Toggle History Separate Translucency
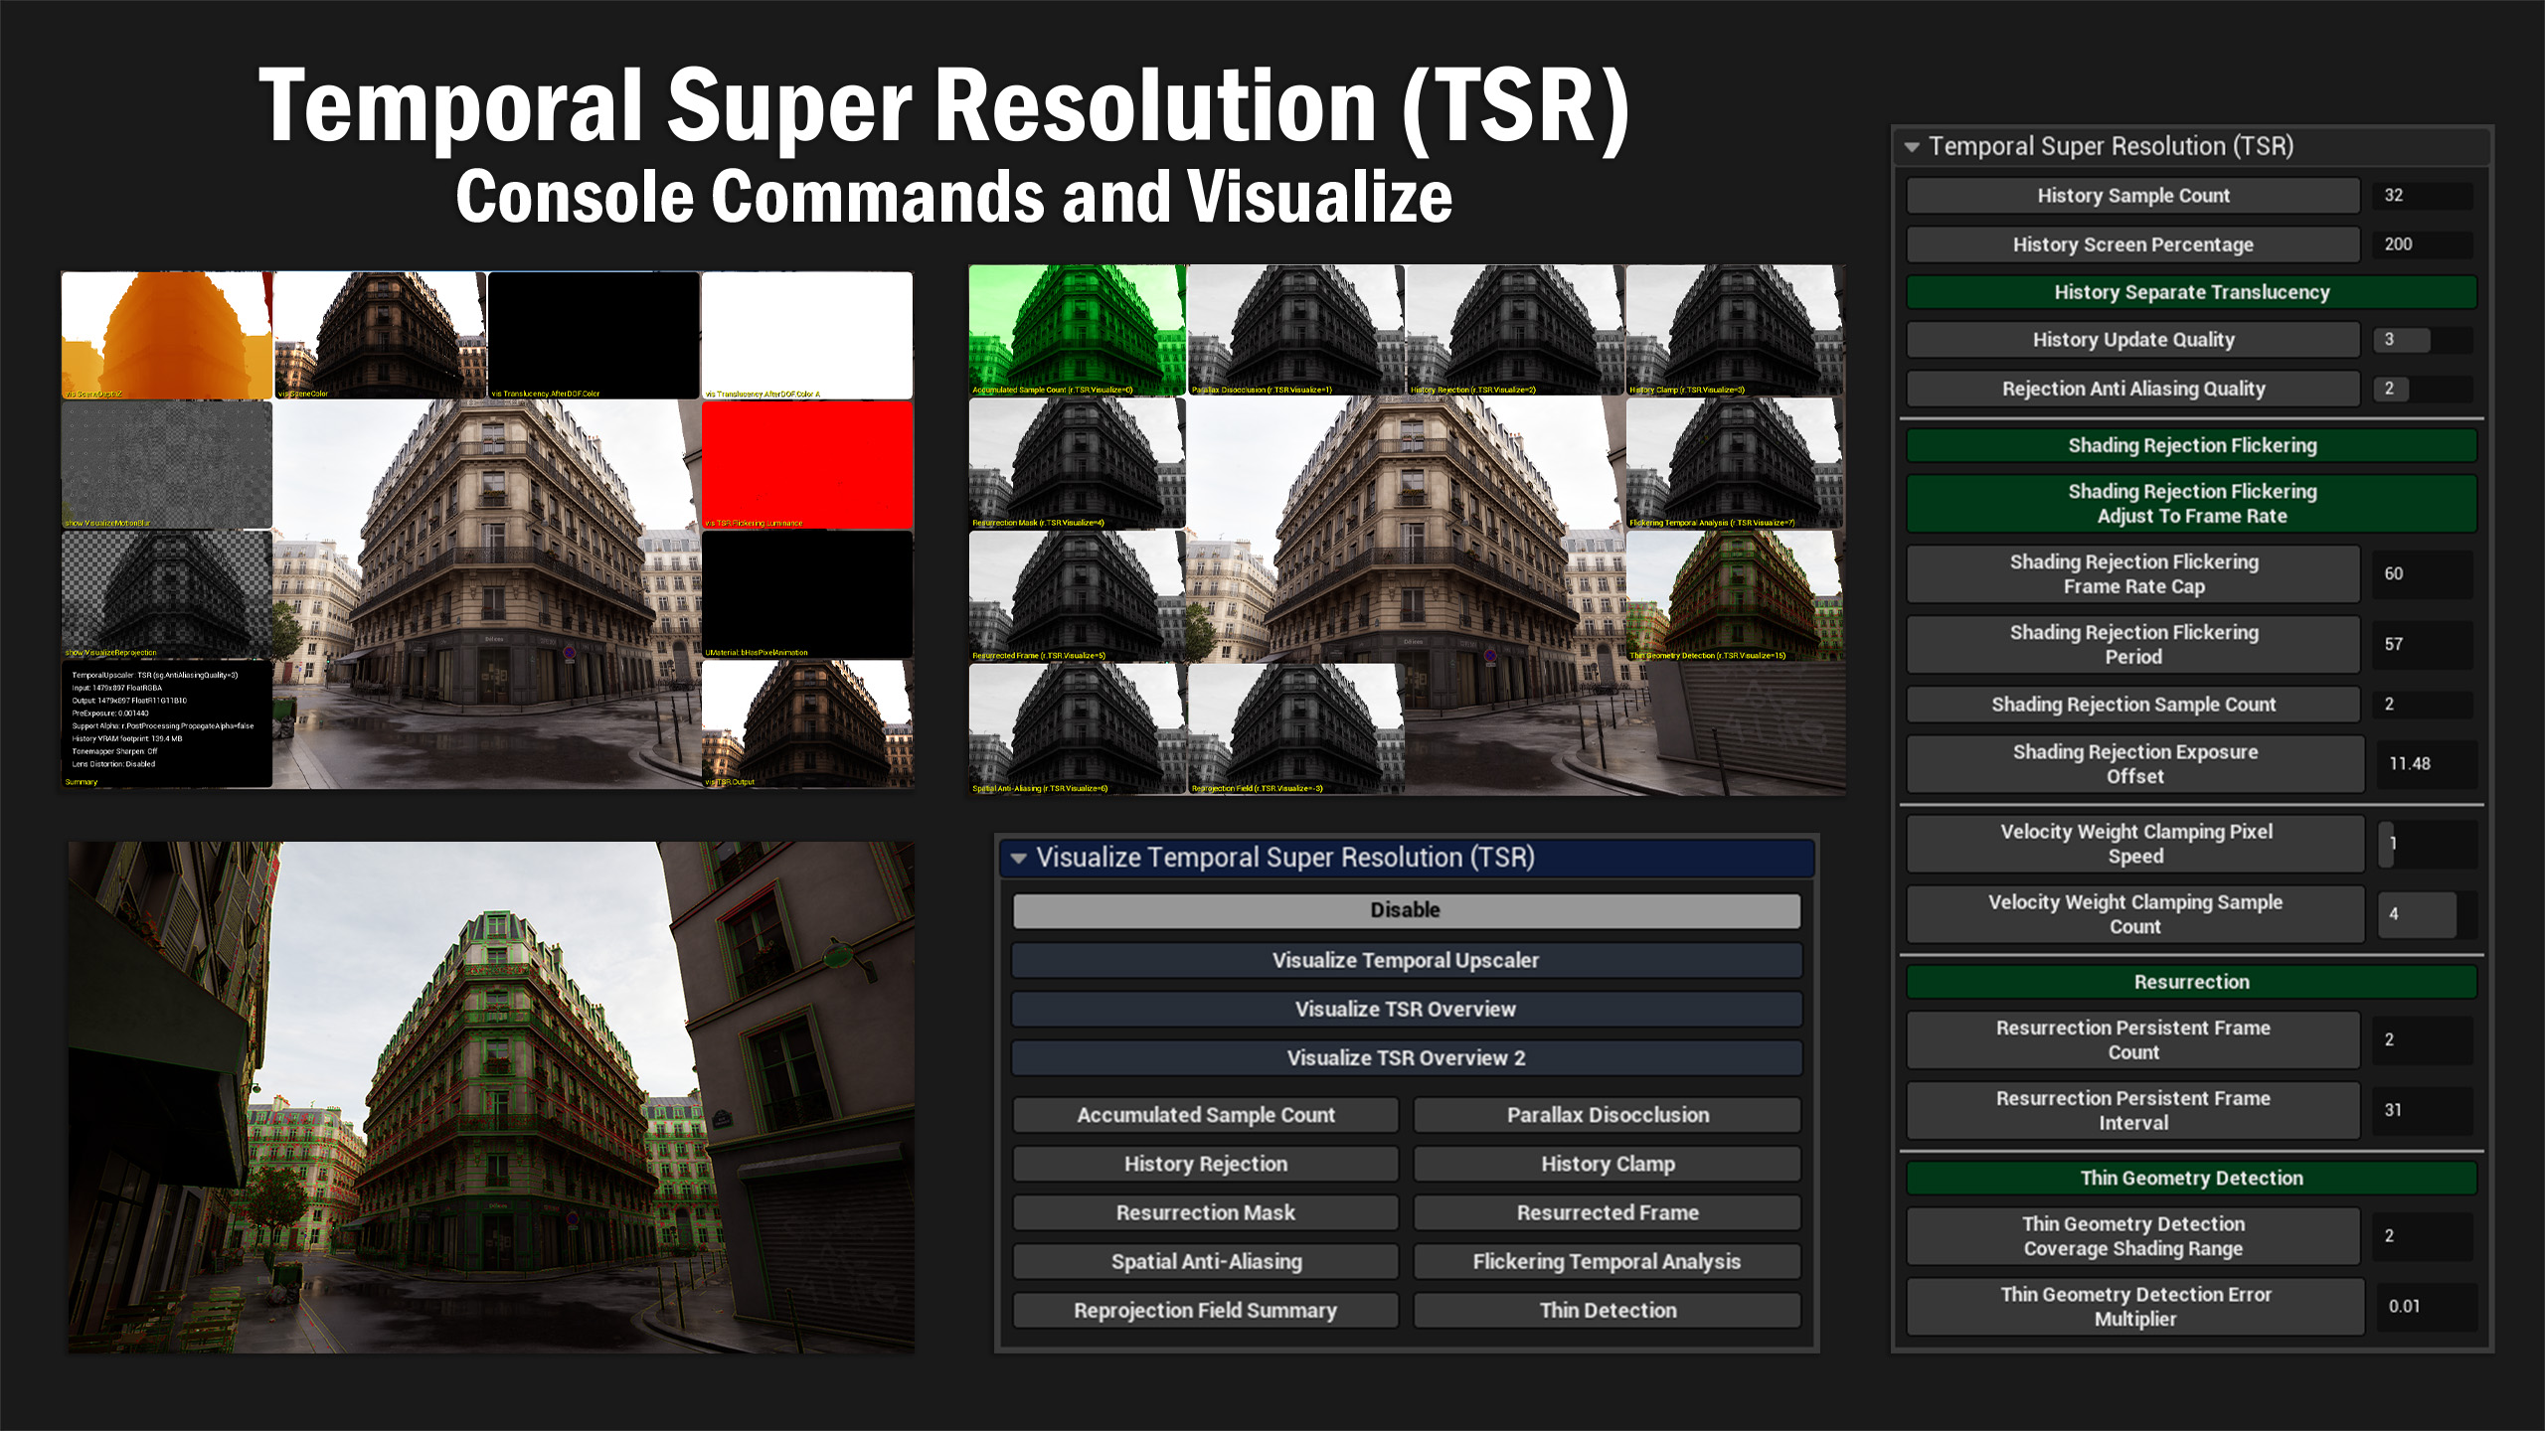2545x1431 pixels. point(2191,292)
